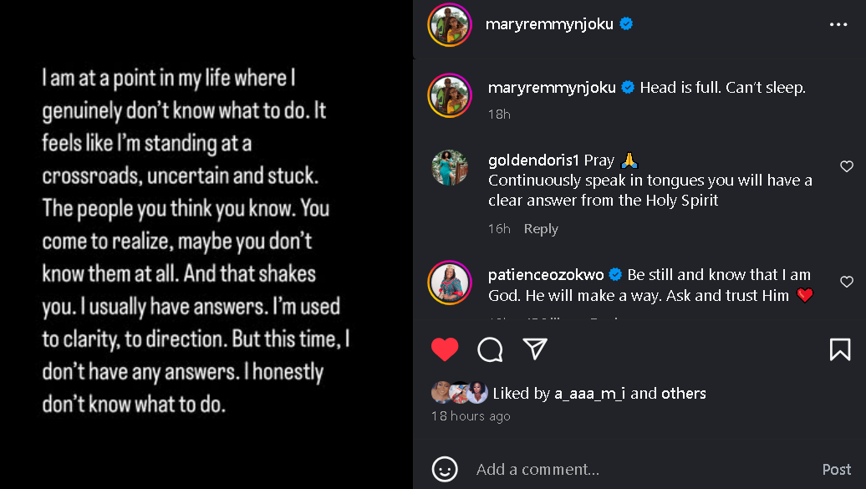The height and width of the screenshot is (489, 866).
Task: Like goldendoris1's comment heart
Action: [847, 166]
